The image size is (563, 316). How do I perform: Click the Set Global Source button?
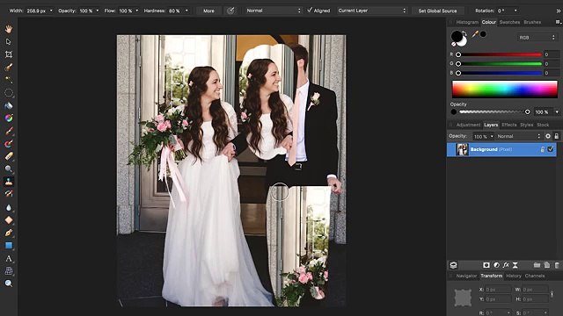click(437, 11)
